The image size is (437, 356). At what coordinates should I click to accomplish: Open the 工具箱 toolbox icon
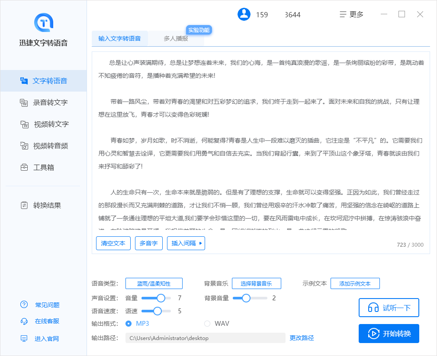[x=24, y=167]
